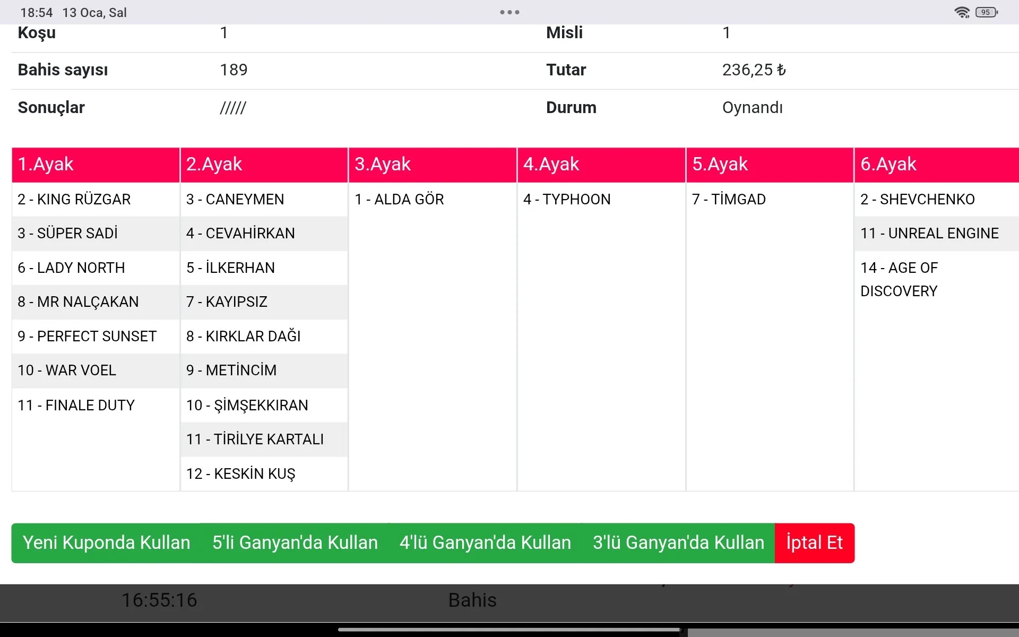
Task: Select 4 - TYPHOON entry
Action: click(x=567, y=200)
